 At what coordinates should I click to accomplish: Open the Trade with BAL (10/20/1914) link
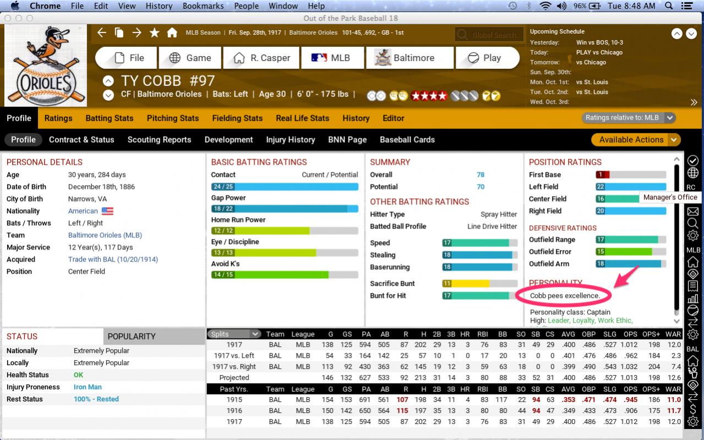pyautogui.click(x=113, y=259)
